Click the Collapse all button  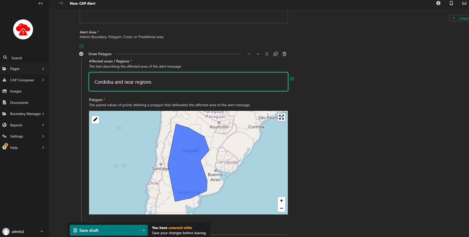tap(459, 18)
